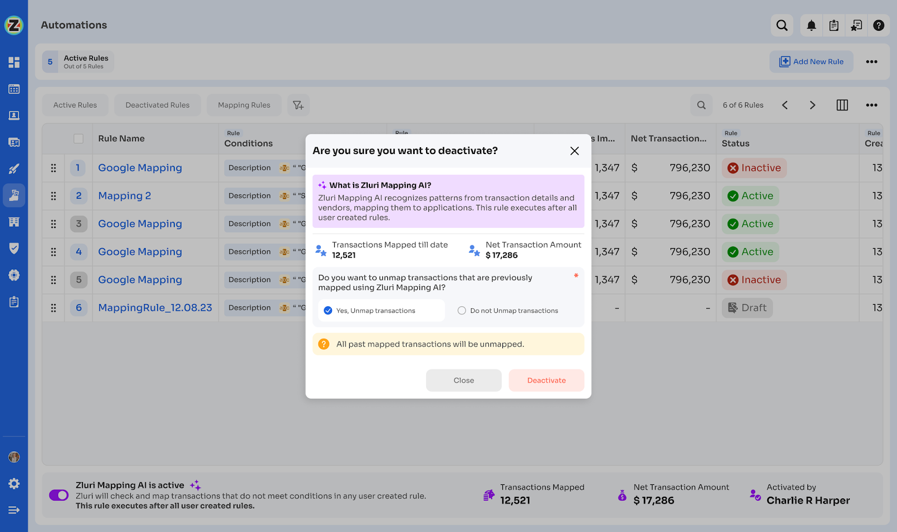This screenshot has width=897, height=532.
Task: Open global search in top bar
Action: [x=782, y=25]
